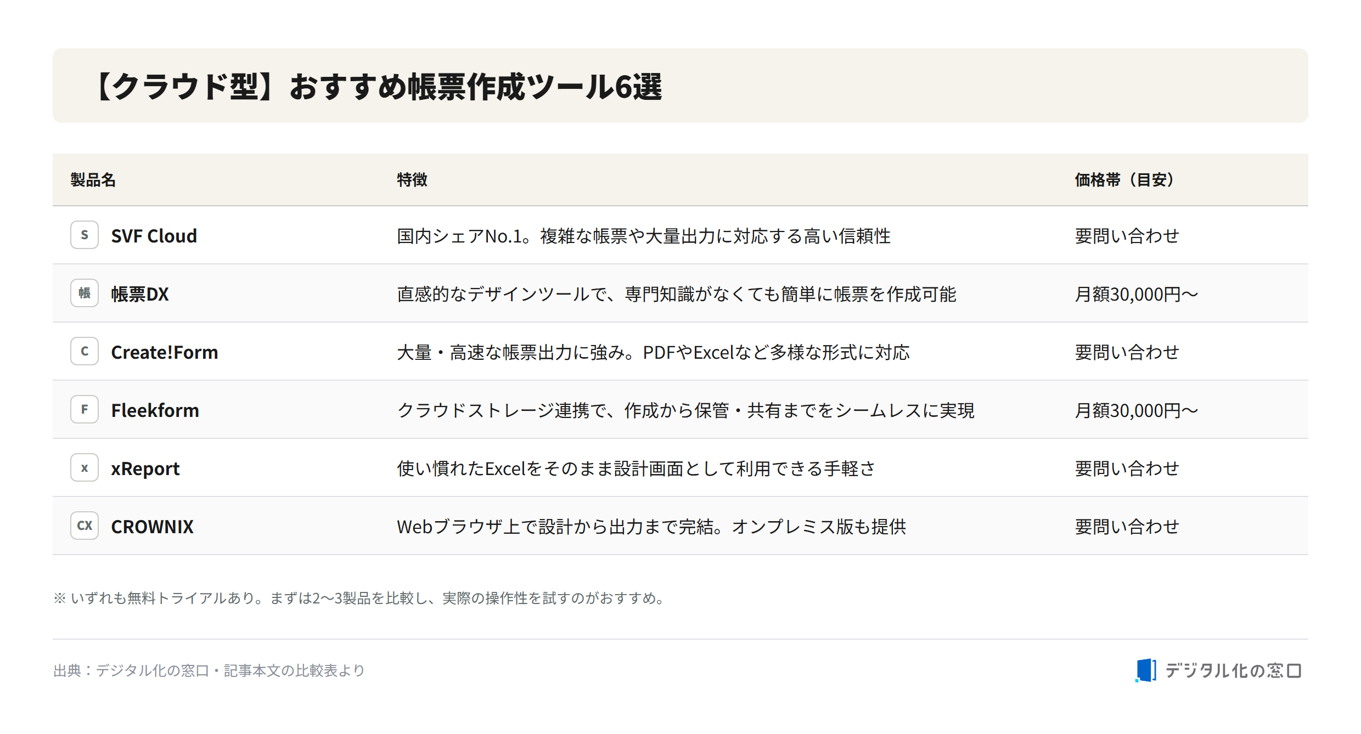Click the blue デジタル化の窓口 logo icon
The image size is (1361, 734).
click(1146, 670)
